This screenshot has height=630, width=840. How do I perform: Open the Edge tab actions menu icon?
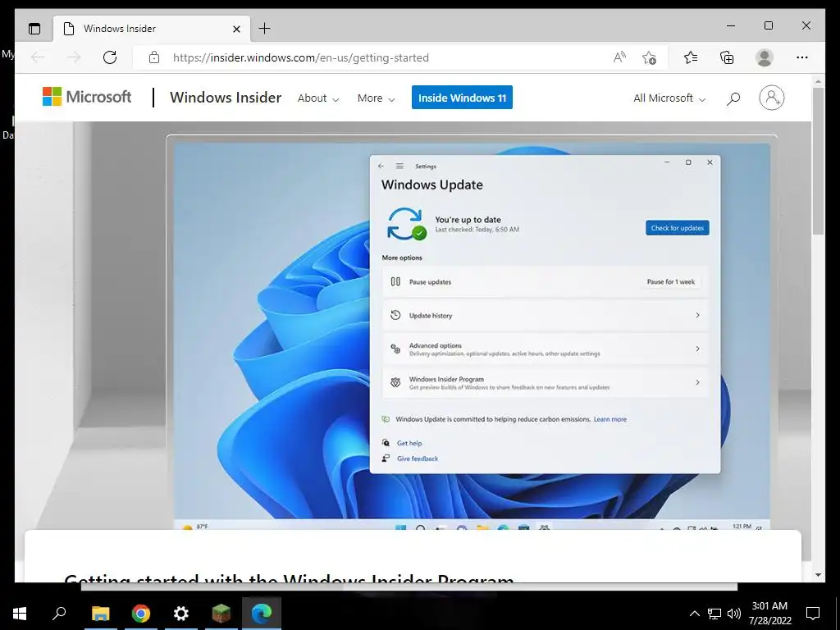click(34, 29)
